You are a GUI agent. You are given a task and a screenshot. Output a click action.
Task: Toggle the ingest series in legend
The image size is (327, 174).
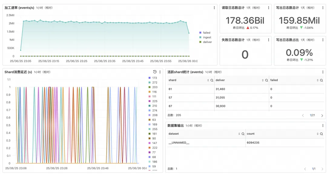(205, 37)
